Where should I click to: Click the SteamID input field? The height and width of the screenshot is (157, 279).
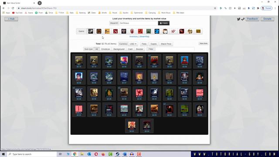[139, 23]
